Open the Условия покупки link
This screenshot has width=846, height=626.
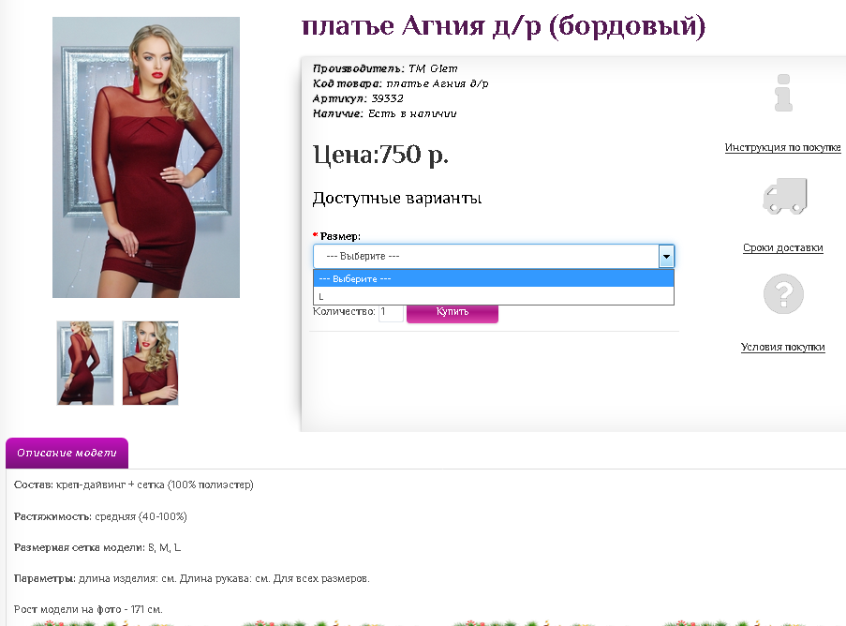click(783, 347)
